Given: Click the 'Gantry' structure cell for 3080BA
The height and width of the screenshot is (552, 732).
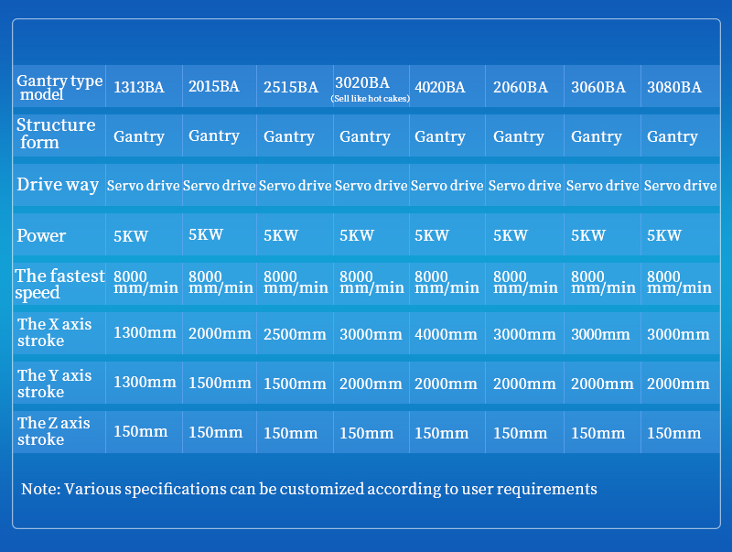Looking at the screenshot, I should pyautogui.click(x=673, y=136).
